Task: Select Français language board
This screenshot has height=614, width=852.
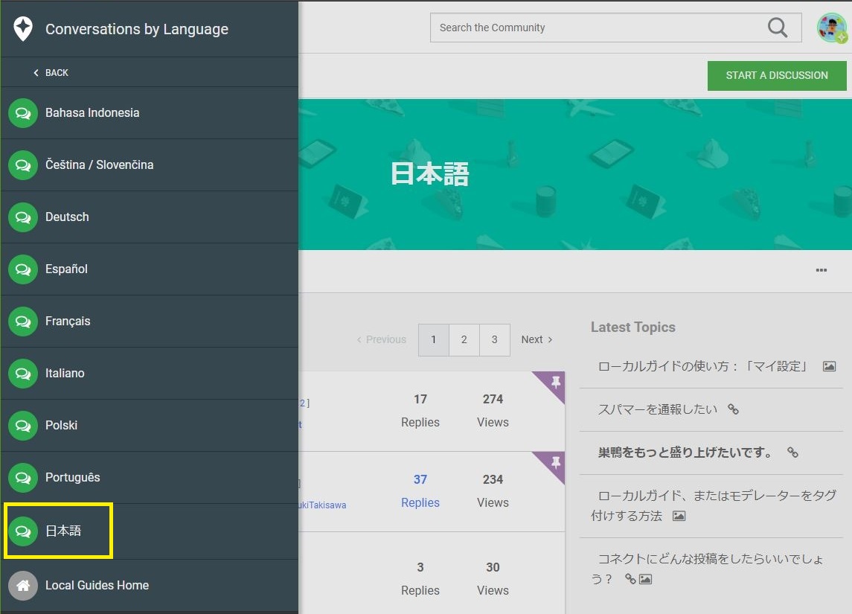Action: coord(150,322)
